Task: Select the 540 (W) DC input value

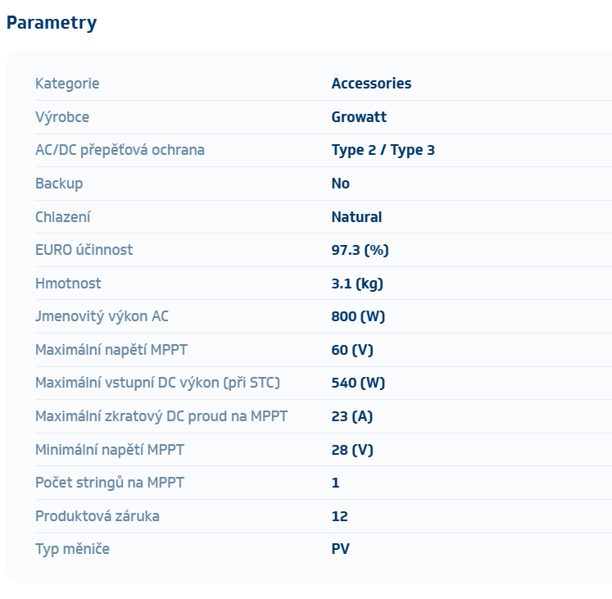Action: point(358,383)
